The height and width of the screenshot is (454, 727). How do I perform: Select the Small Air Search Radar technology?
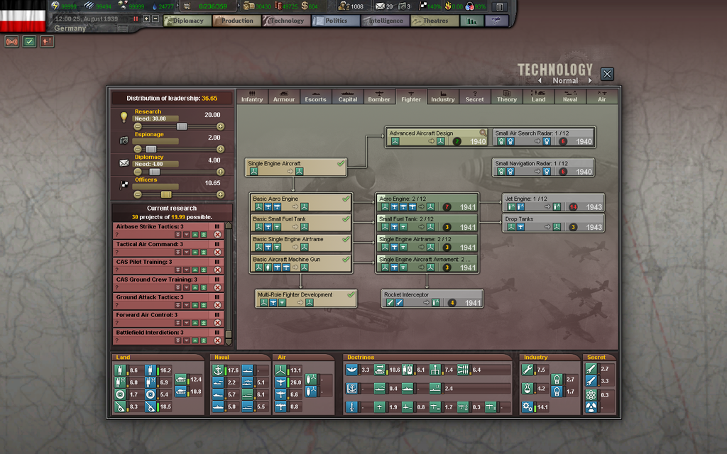tap(543, 138)
